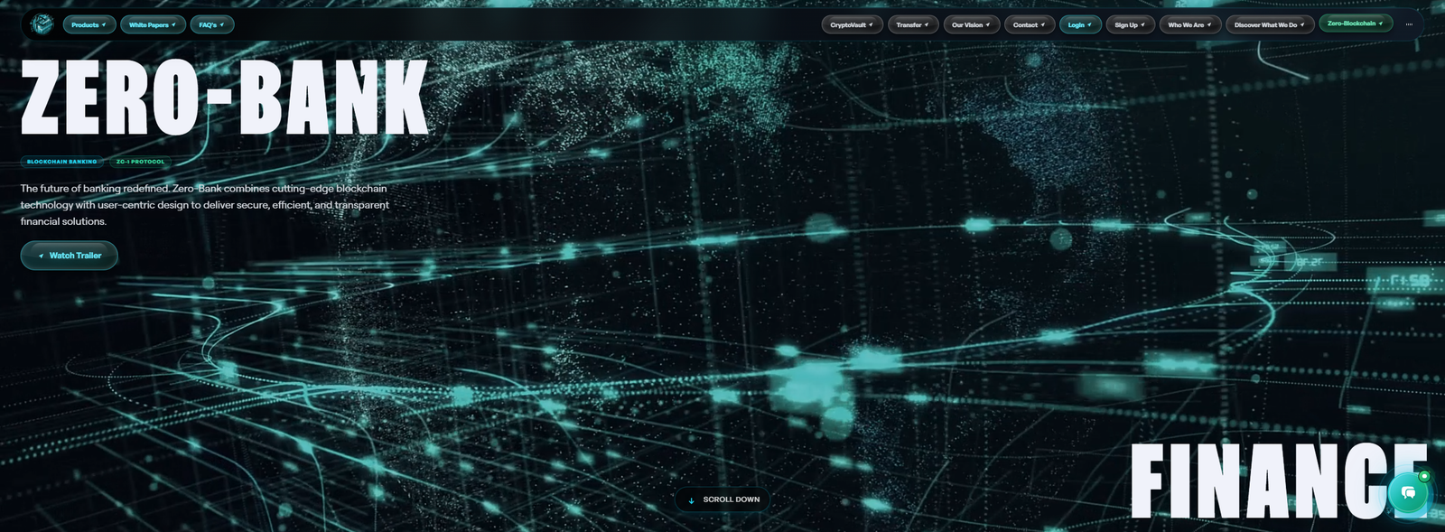This screenshot has width=1445, height=532.
Task: Open the CryptoVault menu item
Action: 852,24
